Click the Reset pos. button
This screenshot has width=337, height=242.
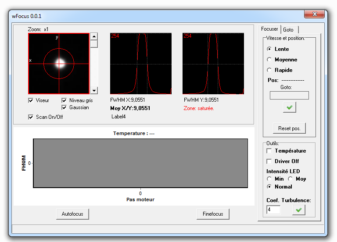click(289, 128)
